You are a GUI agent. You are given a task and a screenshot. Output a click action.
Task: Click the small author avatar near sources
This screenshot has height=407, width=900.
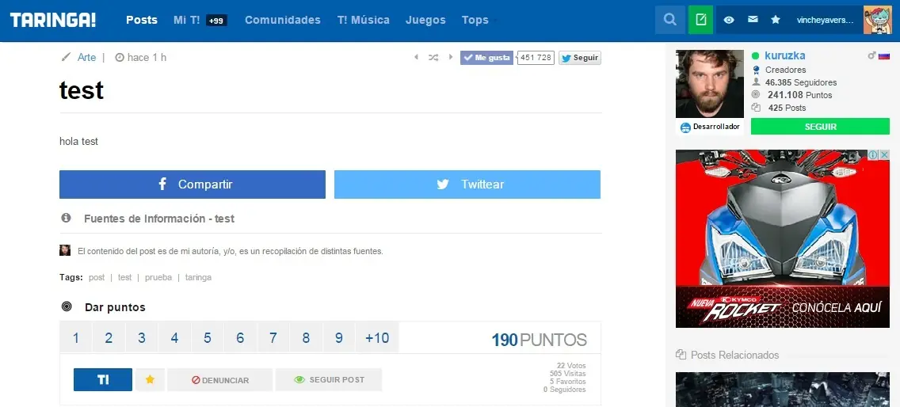tap(65, 250)
